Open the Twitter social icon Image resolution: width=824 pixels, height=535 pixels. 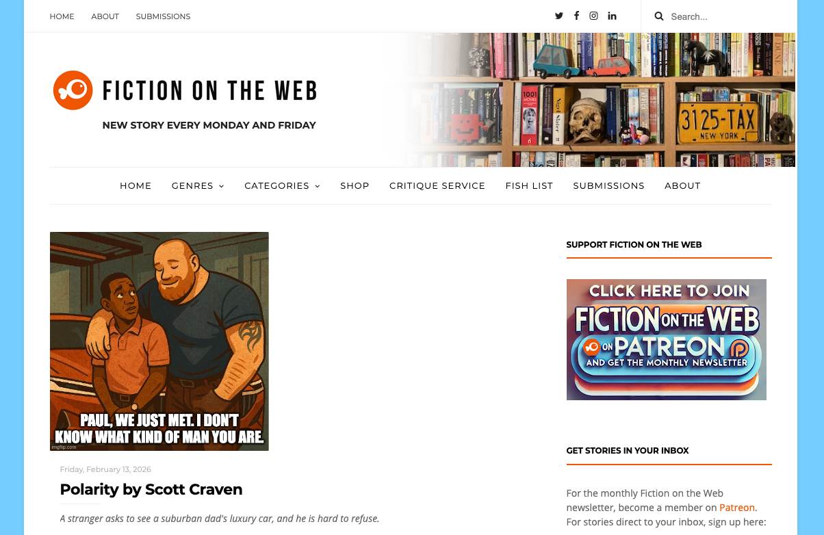click(x=559, y=16)
